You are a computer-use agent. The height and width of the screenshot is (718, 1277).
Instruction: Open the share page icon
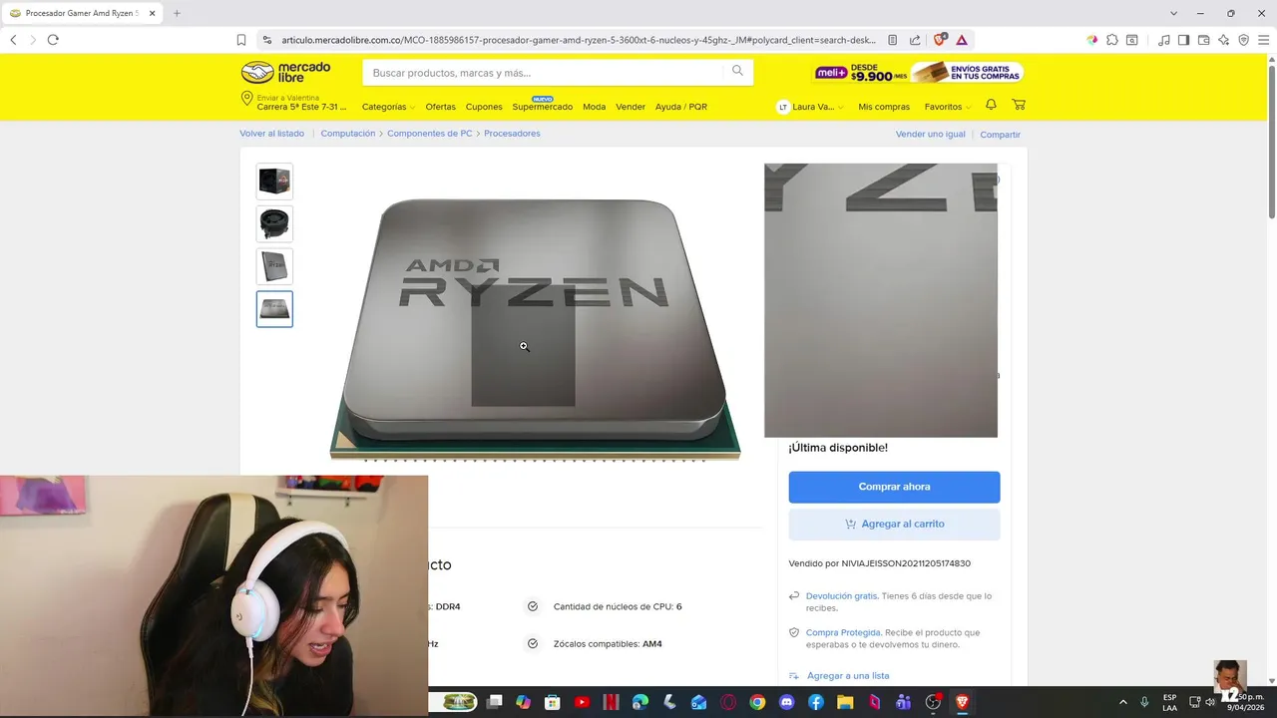click(x=915, y=40)
